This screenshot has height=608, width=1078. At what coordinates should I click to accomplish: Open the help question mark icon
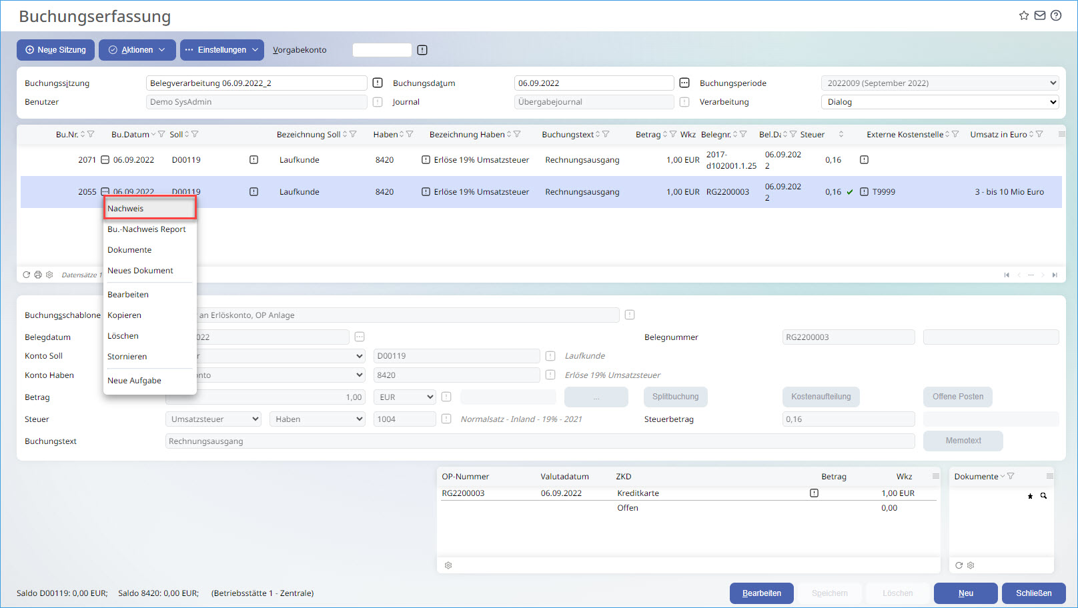pyautogui.click(x=1056, y=15)
